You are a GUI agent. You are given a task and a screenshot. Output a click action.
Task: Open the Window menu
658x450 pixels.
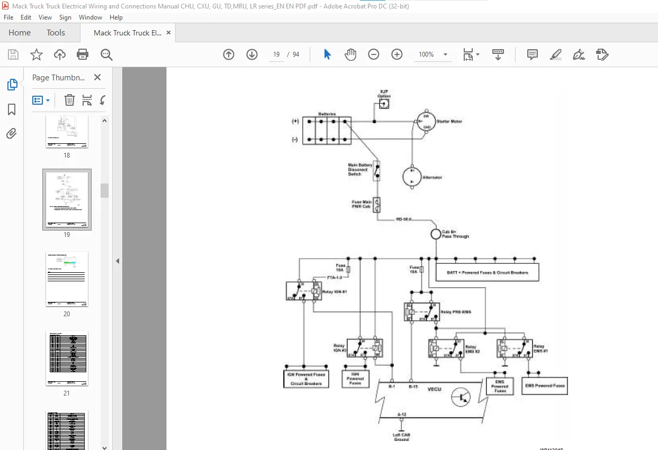91,17
